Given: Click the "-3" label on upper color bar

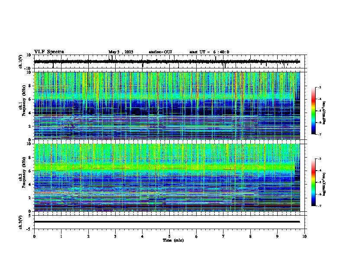Looking at the screenshot, I should [x=319, y=87].
